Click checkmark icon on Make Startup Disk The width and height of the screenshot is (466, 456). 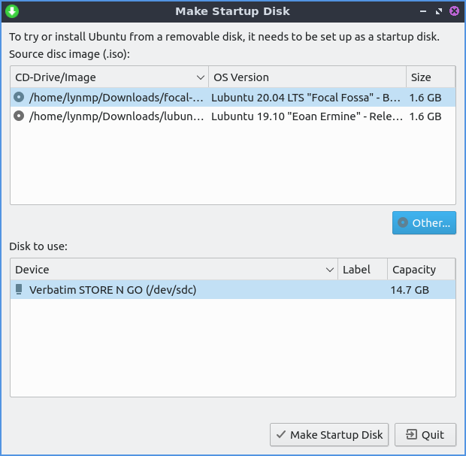(281, 435)
